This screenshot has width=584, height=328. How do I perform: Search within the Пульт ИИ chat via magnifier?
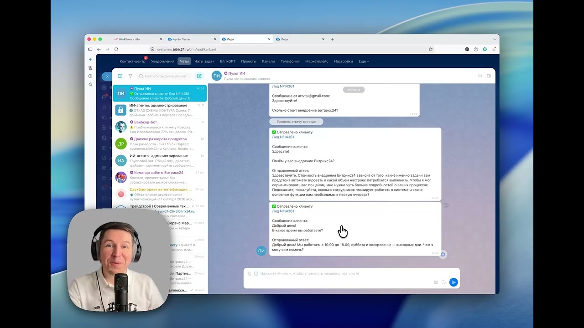point(480,76)
